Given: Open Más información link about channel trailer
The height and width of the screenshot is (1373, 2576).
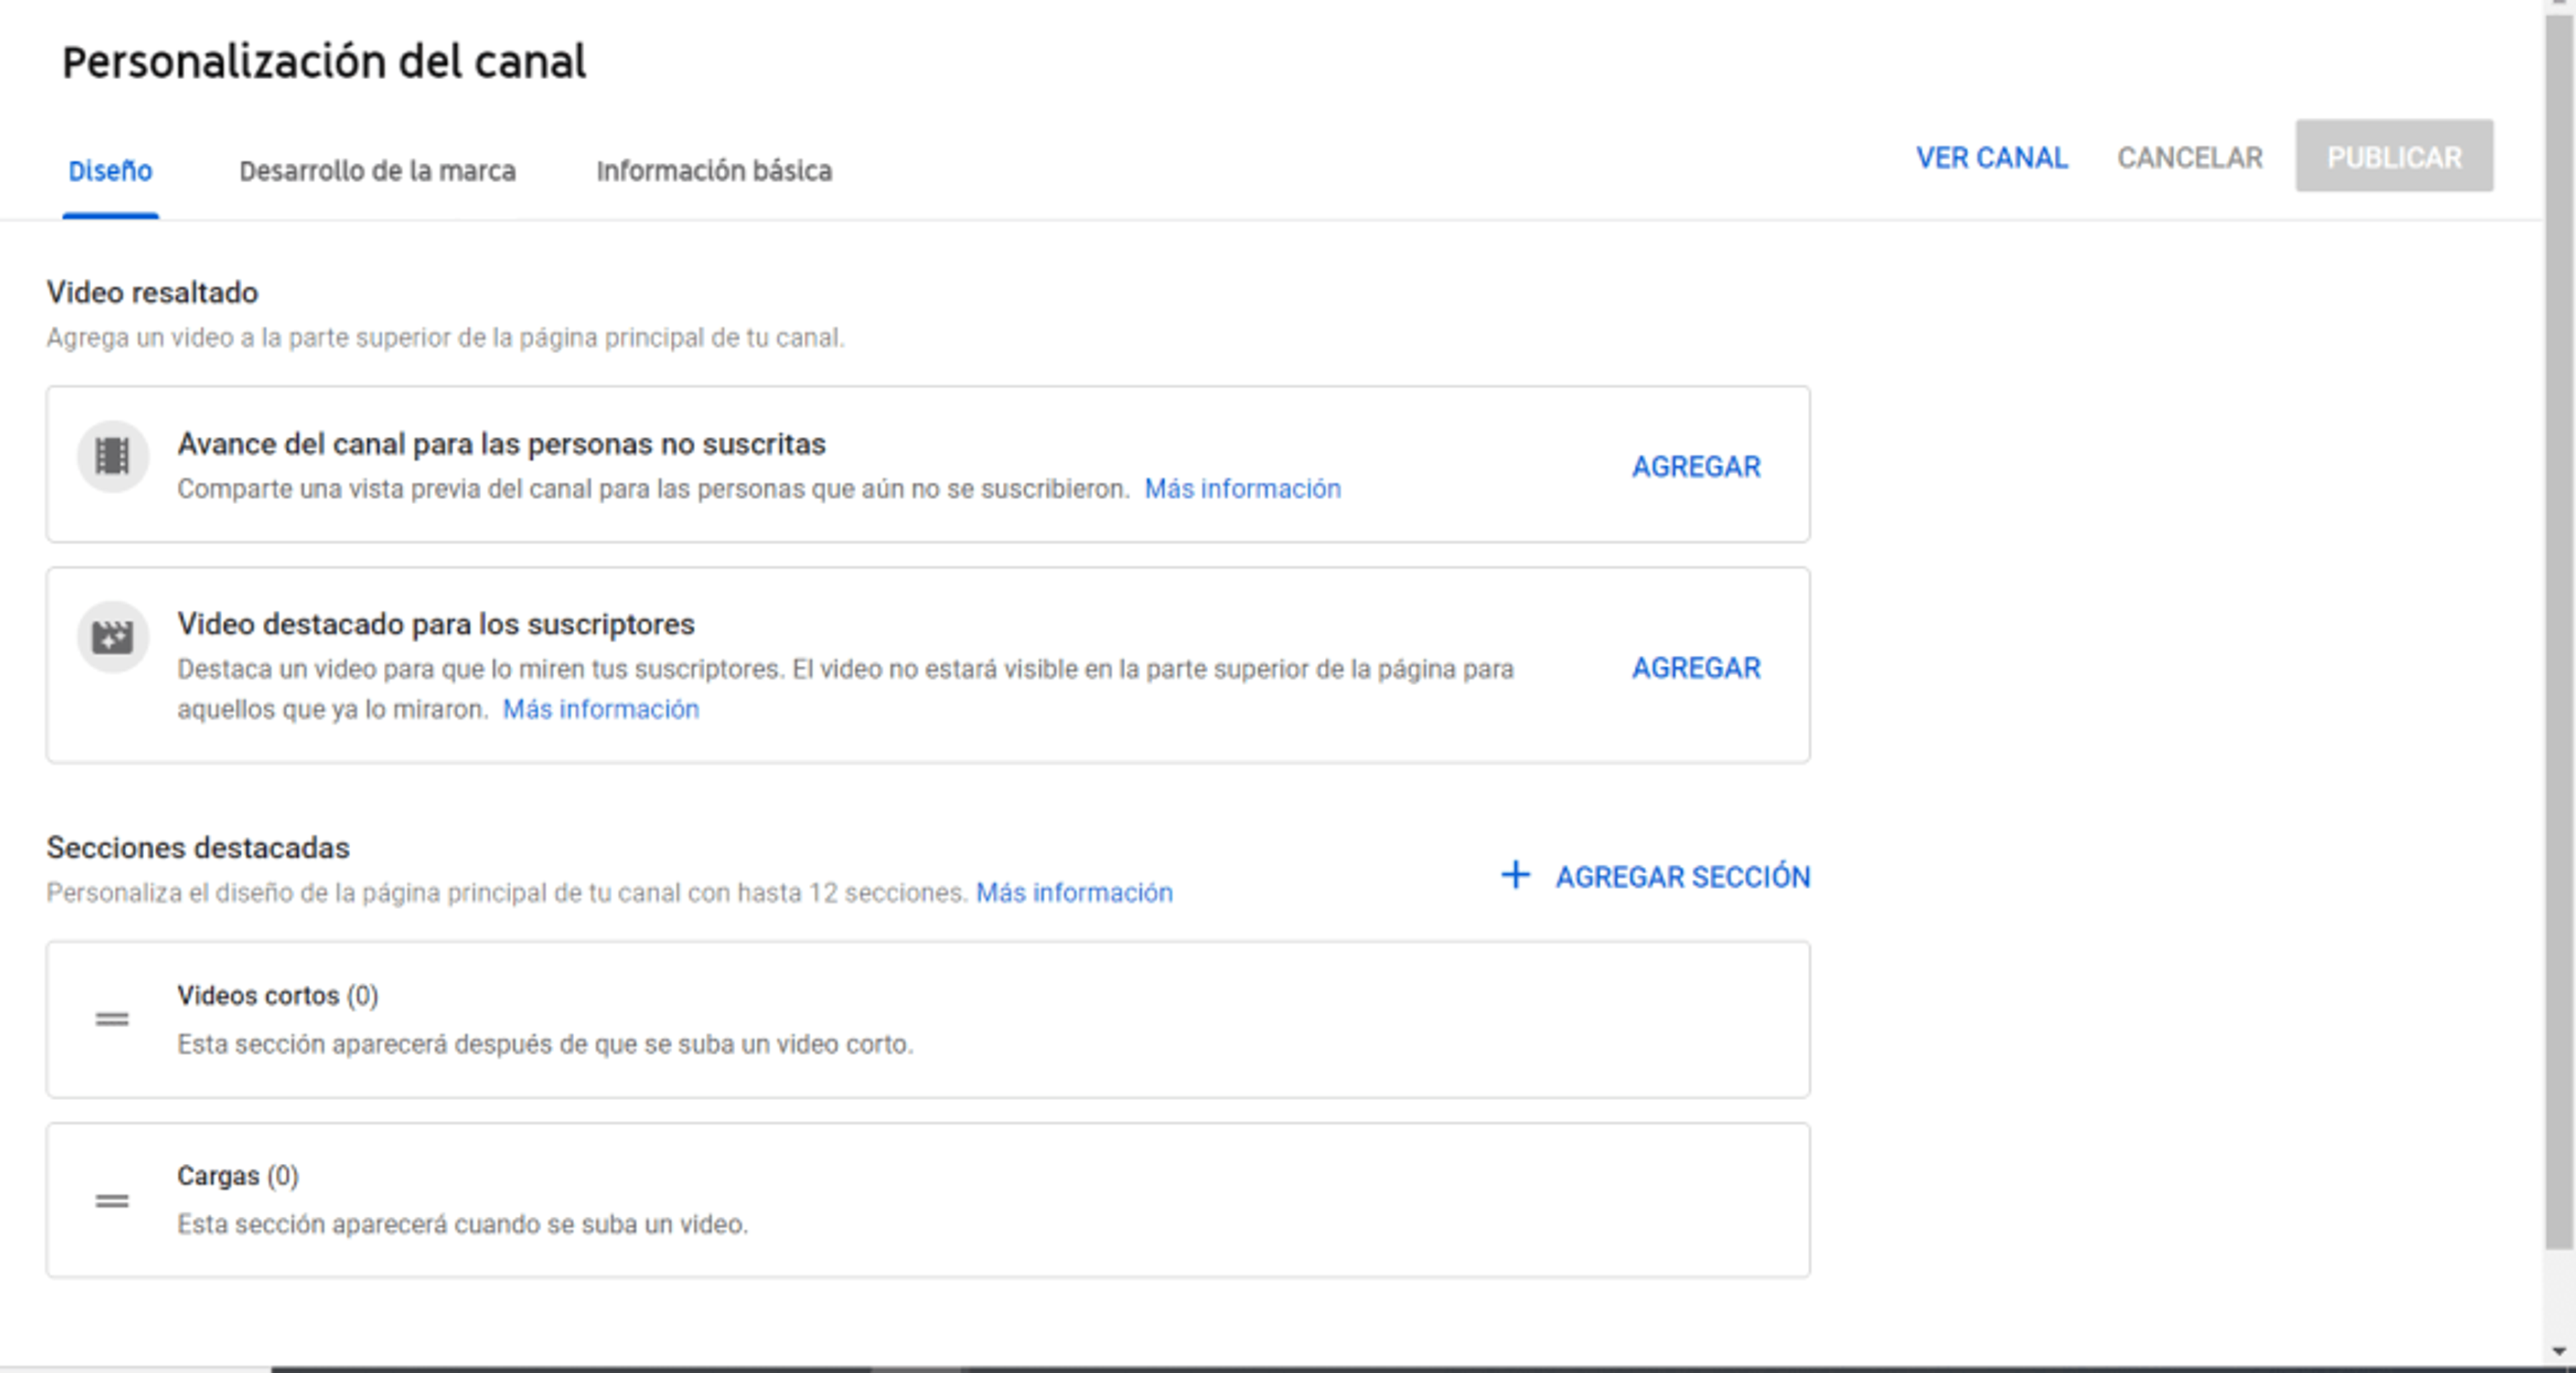Looking at the screenshot, I should point(1242,489).
